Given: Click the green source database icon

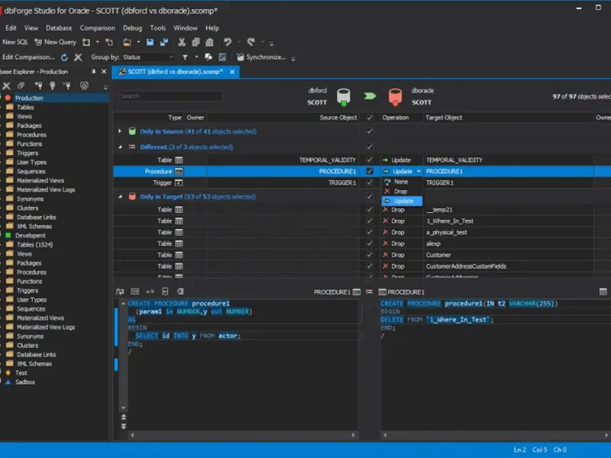Looking at the screenshot, I should coord(343,96).
